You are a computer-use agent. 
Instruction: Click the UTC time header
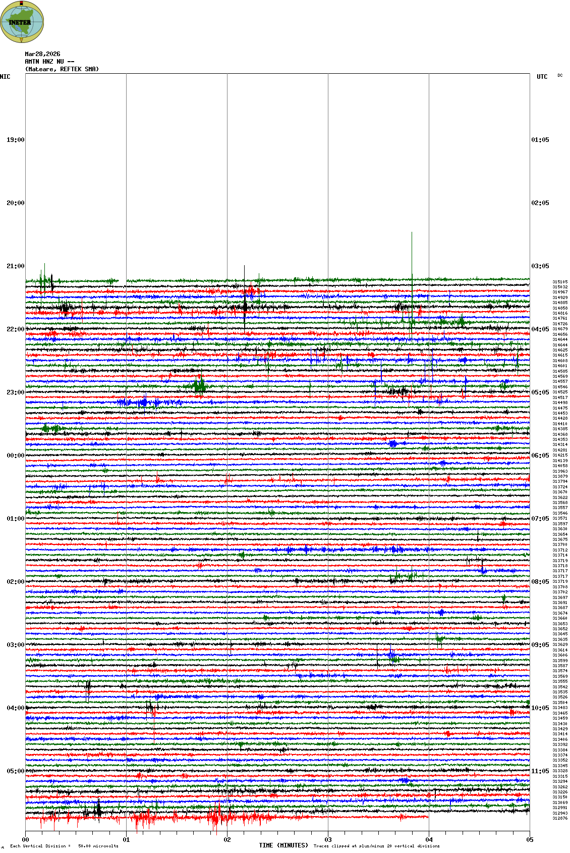542,77
